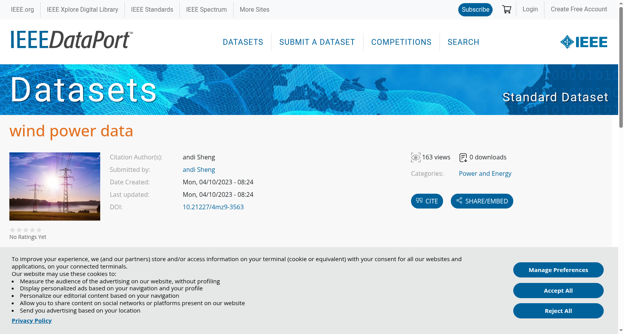
Task: Click the CITE button
Action: pos(427,201)
